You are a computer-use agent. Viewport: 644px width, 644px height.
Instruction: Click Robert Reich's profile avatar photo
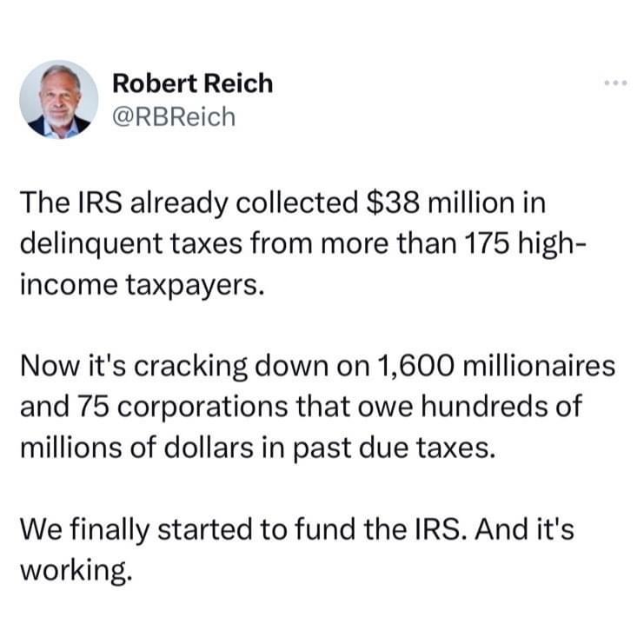pos(59,99)
